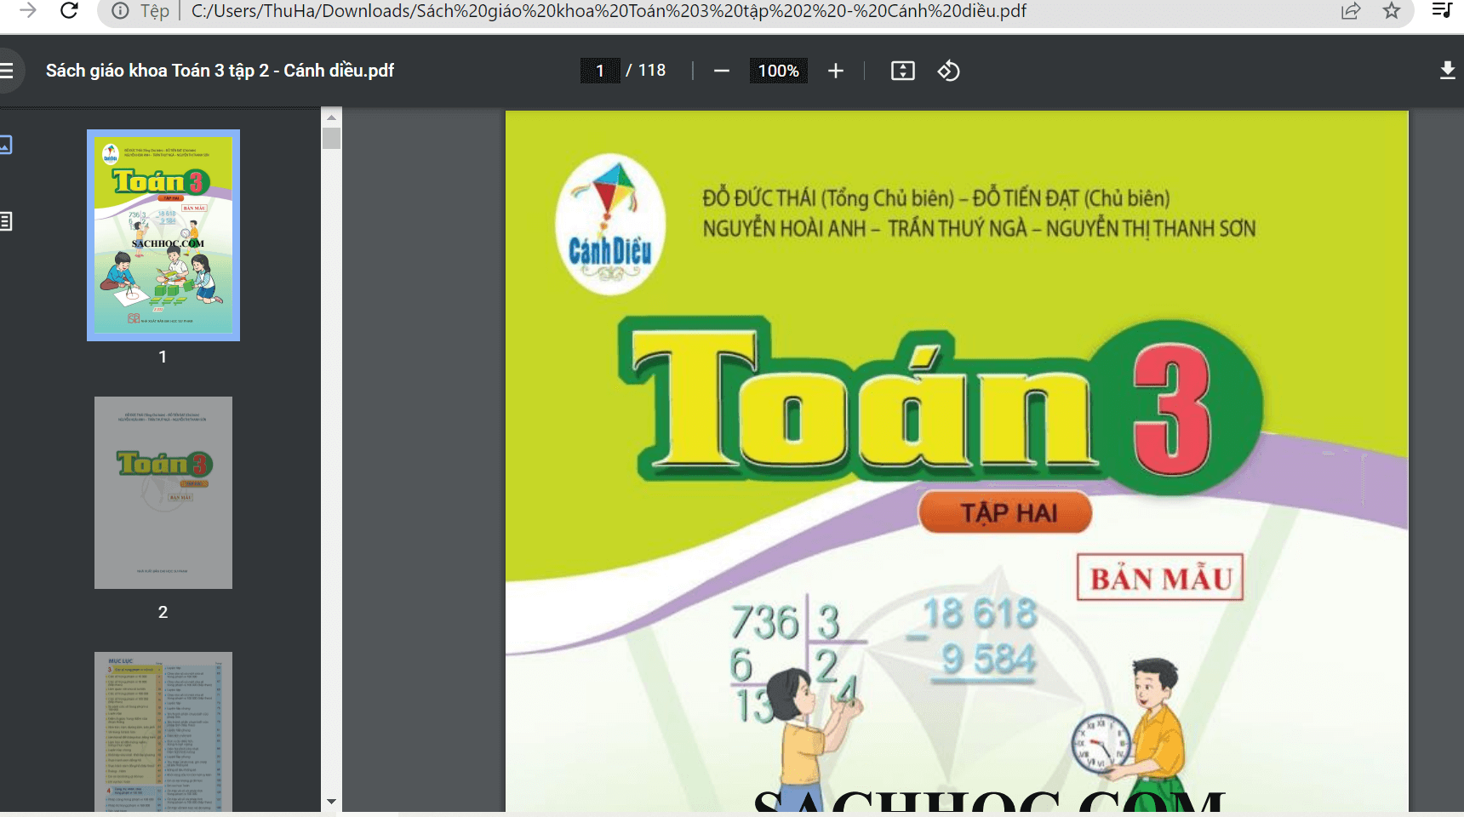Toggle the PDF sidebar menu icon

coord(7,71)
